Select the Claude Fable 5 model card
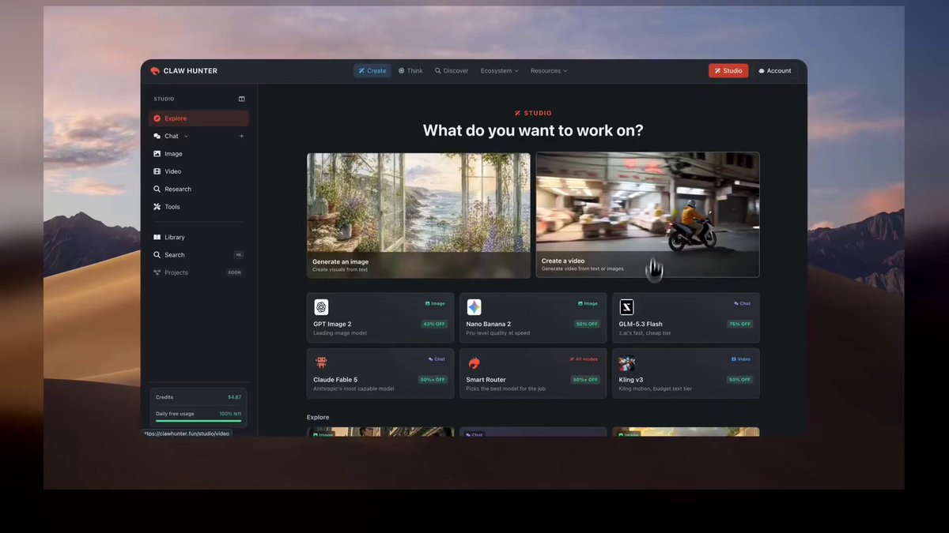 380,373
